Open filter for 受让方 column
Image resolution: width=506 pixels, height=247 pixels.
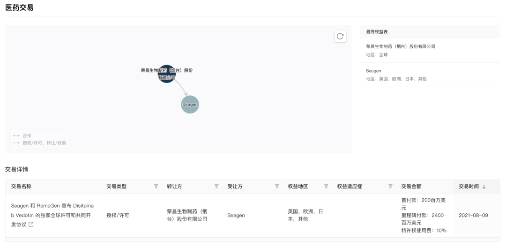(277, 186)
